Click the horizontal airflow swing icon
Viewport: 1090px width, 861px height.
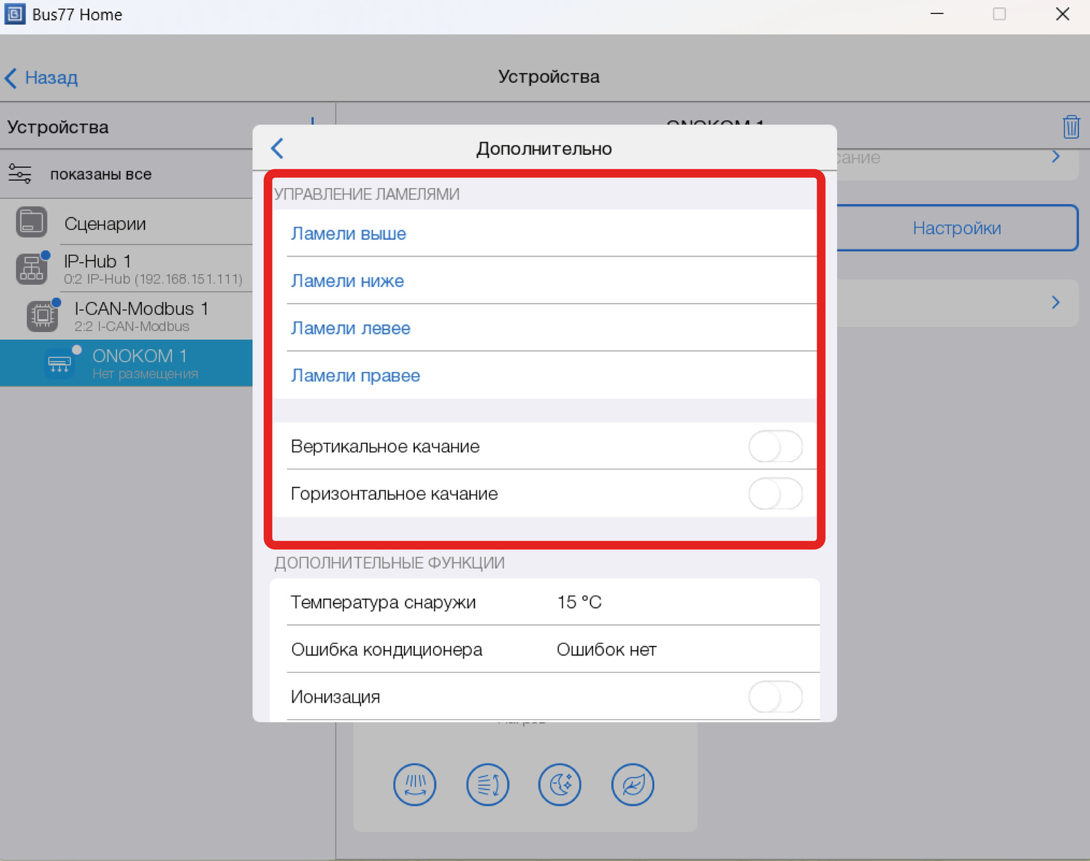[x=487, y=785]
